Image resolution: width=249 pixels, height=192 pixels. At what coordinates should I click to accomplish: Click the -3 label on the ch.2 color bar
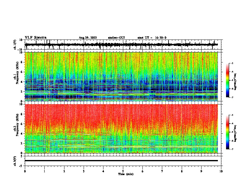pos(232,115)
